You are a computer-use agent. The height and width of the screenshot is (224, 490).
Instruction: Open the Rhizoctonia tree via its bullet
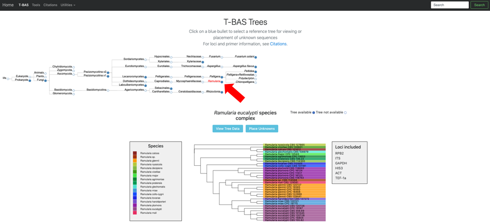222,92
